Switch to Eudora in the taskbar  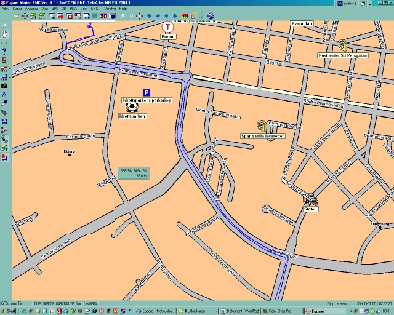click(x=156, y=311)
